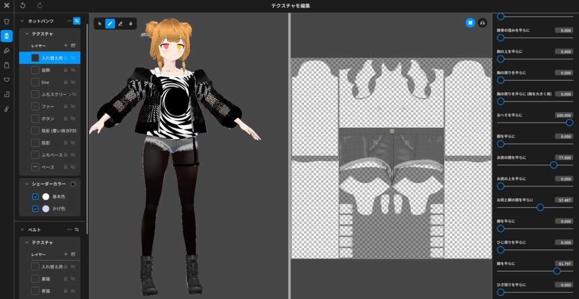
Task: Redo the last edit
Action: point(40,6)
